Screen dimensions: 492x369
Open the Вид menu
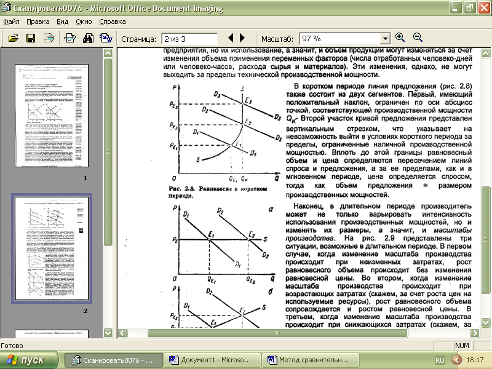click(x=63, y=22)
